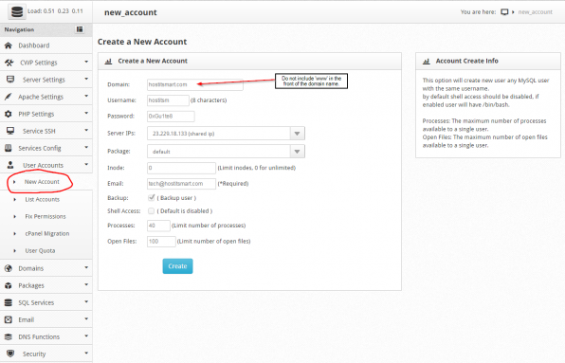Image resolution: width=565 pixels, height=363 pixels.
Task: Click into the Password field
Action: [171, 117]
